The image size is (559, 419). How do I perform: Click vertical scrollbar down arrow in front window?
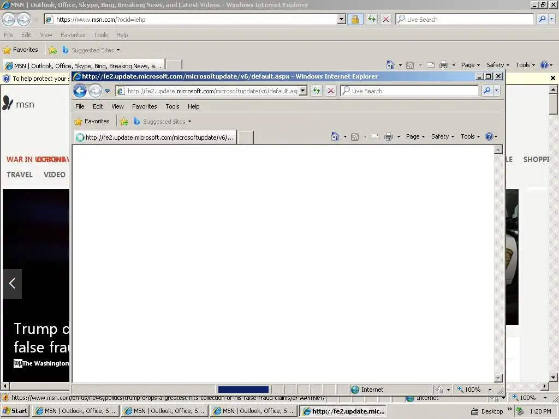[498, 378]
